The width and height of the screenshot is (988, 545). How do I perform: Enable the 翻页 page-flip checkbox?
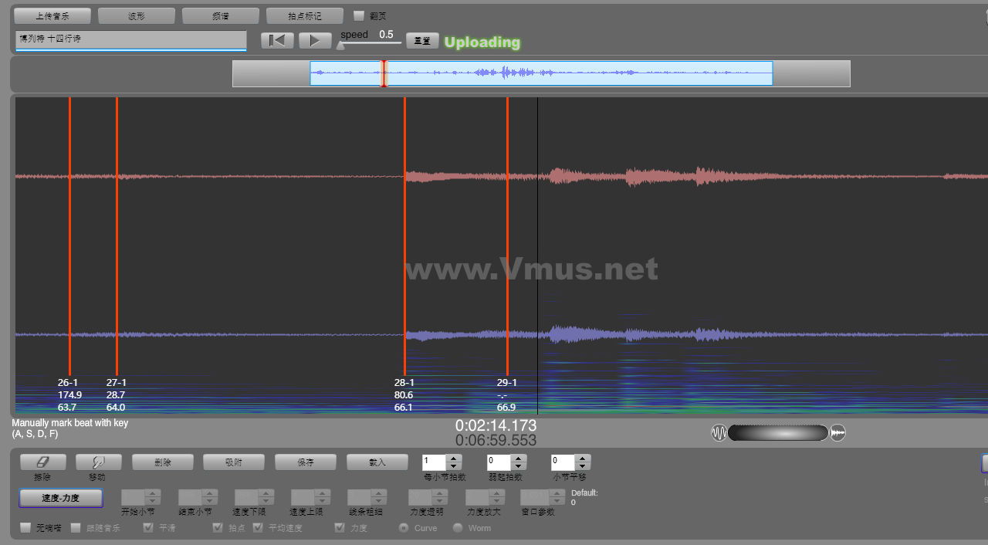[x=359, y=15]
